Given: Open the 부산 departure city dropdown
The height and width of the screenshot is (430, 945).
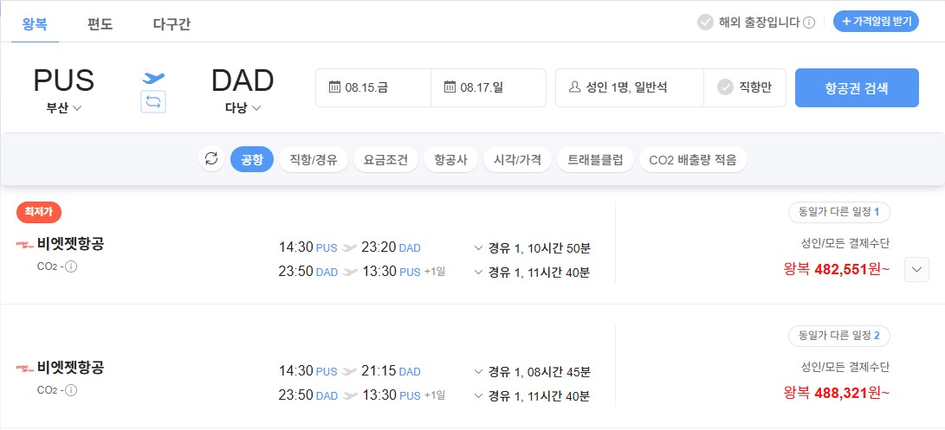Looking at the screenshot, I should (64, 108).
